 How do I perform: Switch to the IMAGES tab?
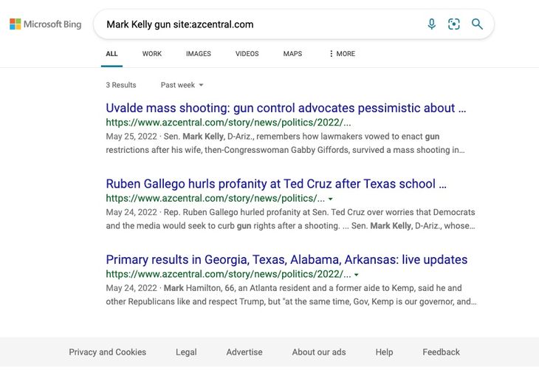(198, 54)
